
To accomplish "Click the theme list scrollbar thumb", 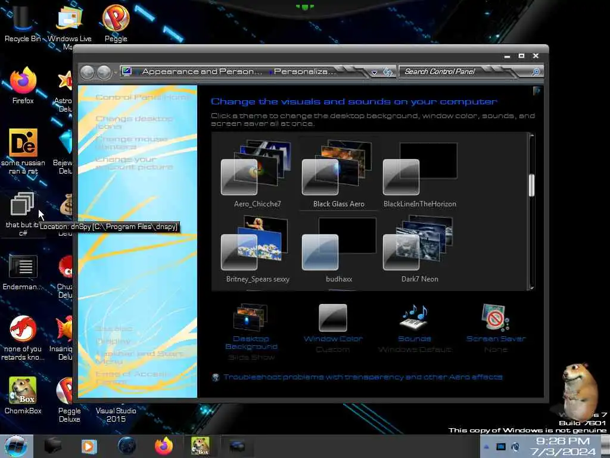I will click(x=531, y=185).
